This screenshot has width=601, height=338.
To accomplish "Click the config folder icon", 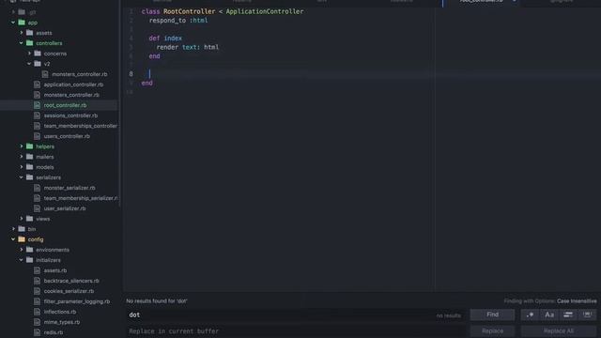I will 22,239.
